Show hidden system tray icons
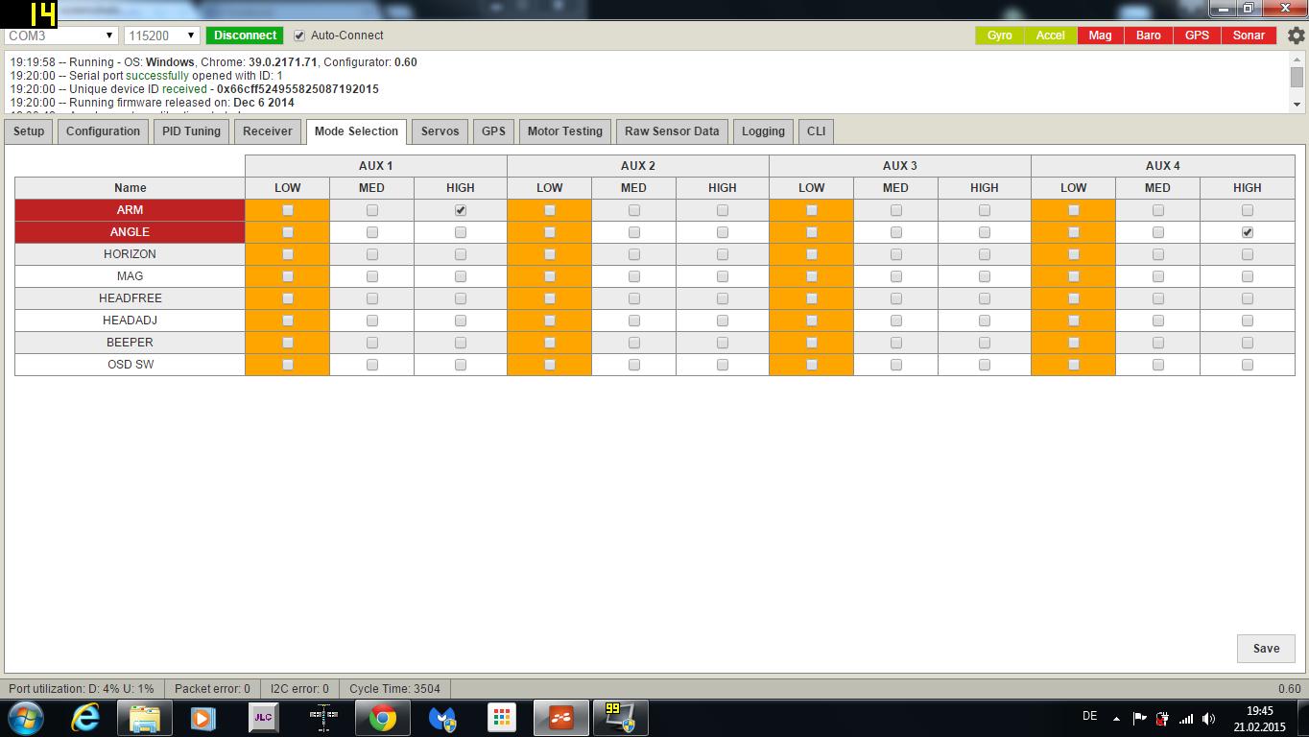Image resolution: width=1309 pixels, height=737 pixels. [1116, 719]
